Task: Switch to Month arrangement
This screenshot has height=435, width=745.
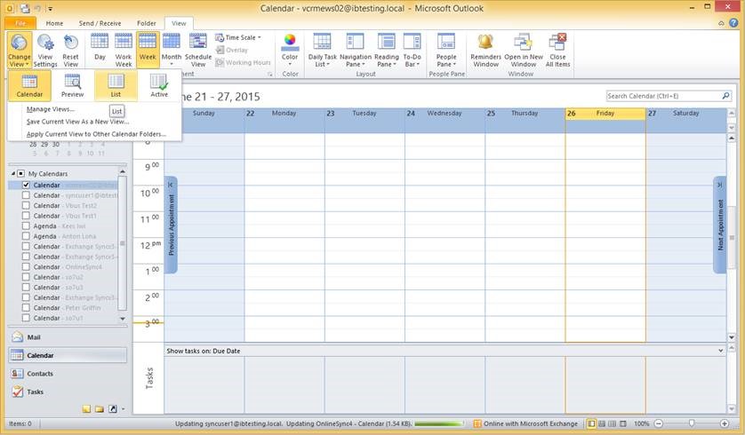Action: coord(172,51)
